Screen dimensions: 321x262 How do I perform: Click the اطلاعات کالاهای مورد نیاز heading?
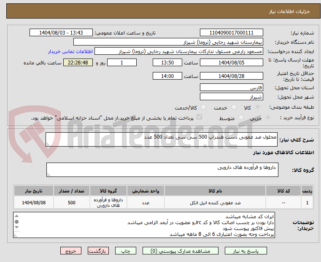pyautogui.click(x=283, y=152)
